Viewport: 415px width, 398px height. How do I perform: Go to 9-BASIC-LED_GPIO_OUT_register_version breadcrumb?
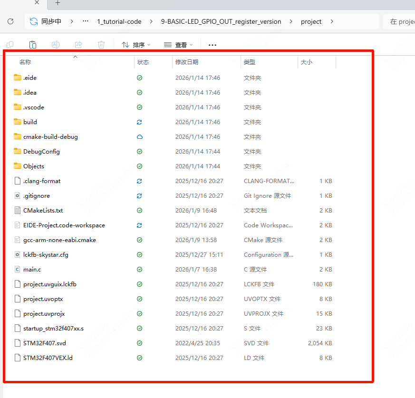[x=221, y=21]
